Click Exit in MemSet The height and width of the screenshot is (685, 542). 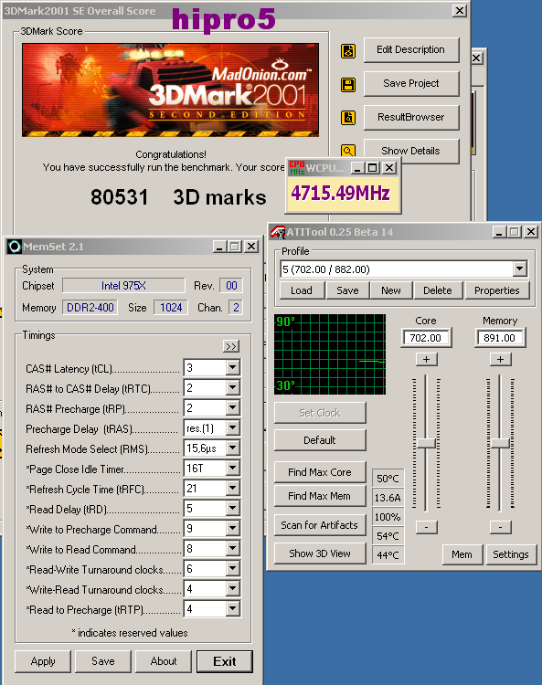225,661
